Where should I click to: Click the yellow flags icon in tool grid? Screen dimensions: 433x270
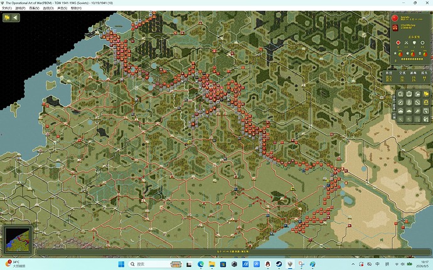click(426, 94)
